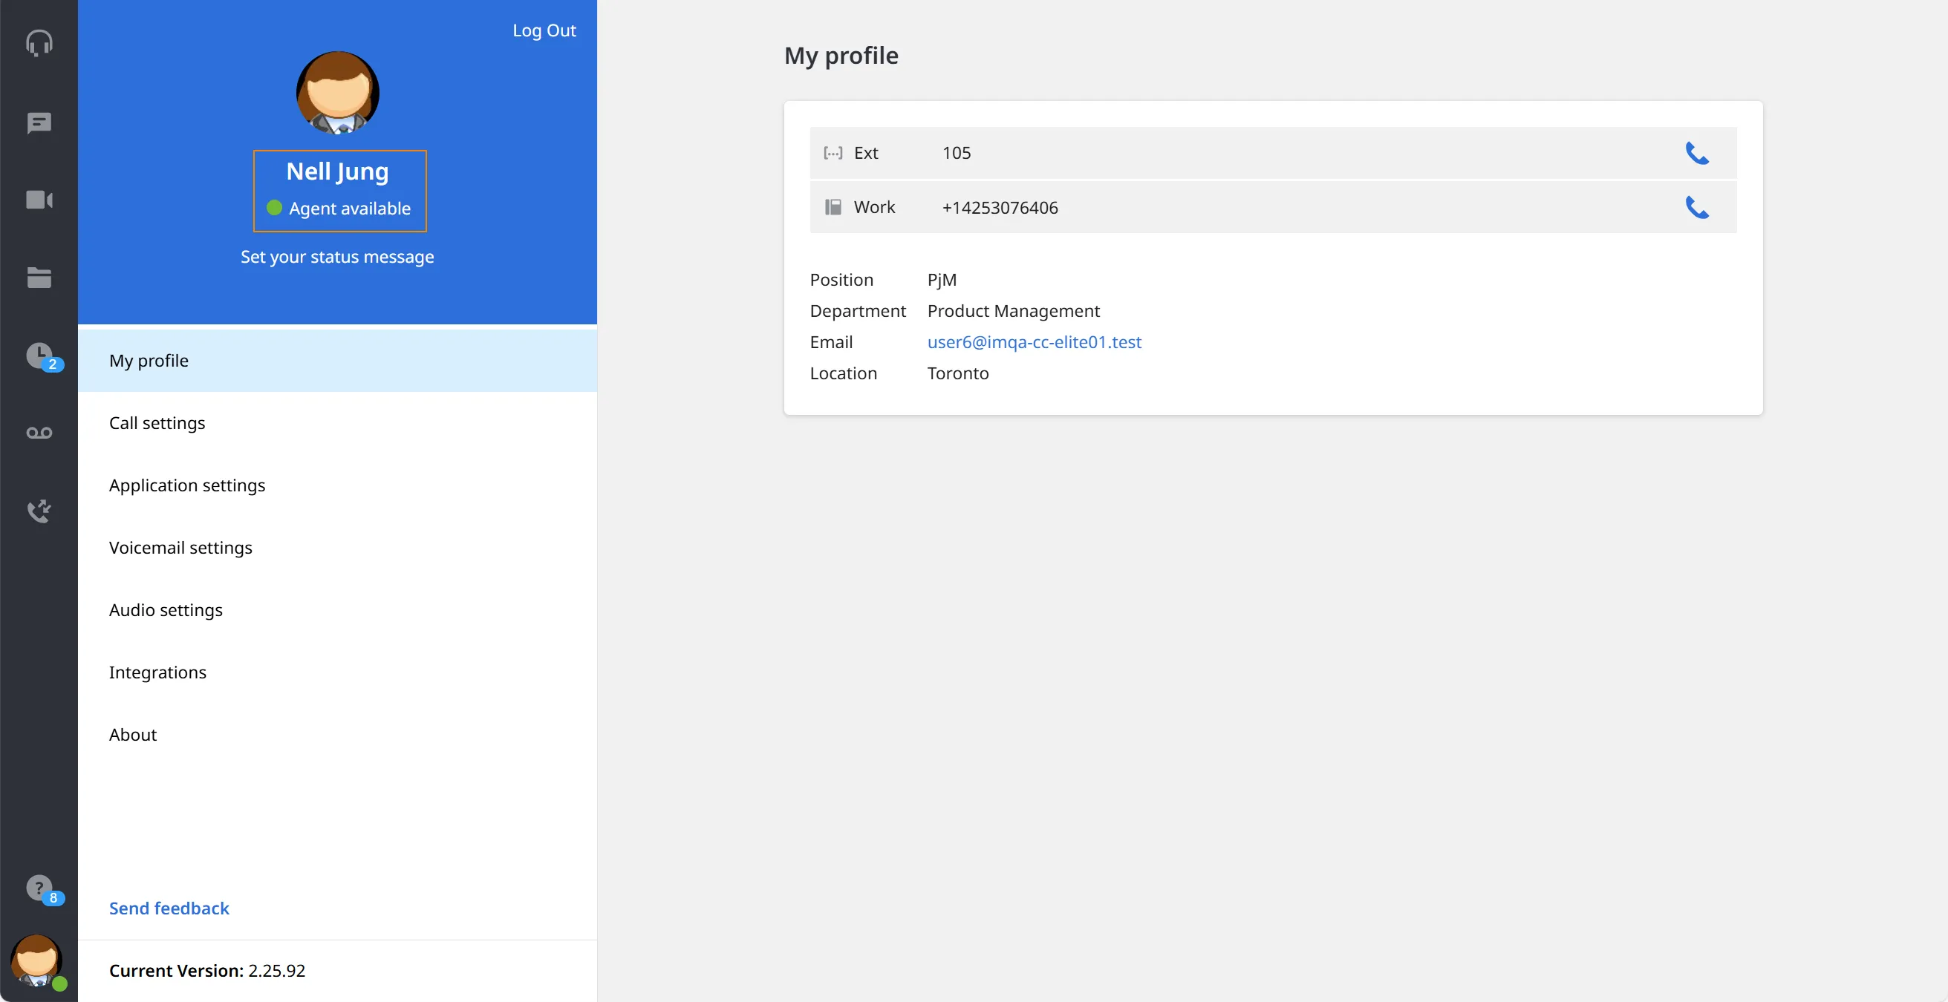This screenshot has width=1948, height=1002.
Task: Open the files folder icon in sidebar
Action: pos(39,278)
